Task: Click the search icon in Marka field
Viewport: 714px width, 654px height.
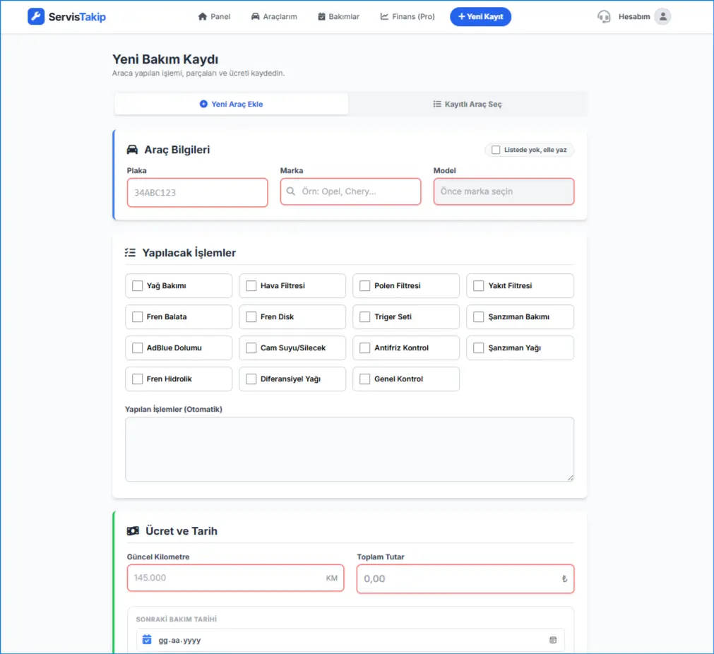Action: point(291,191)
